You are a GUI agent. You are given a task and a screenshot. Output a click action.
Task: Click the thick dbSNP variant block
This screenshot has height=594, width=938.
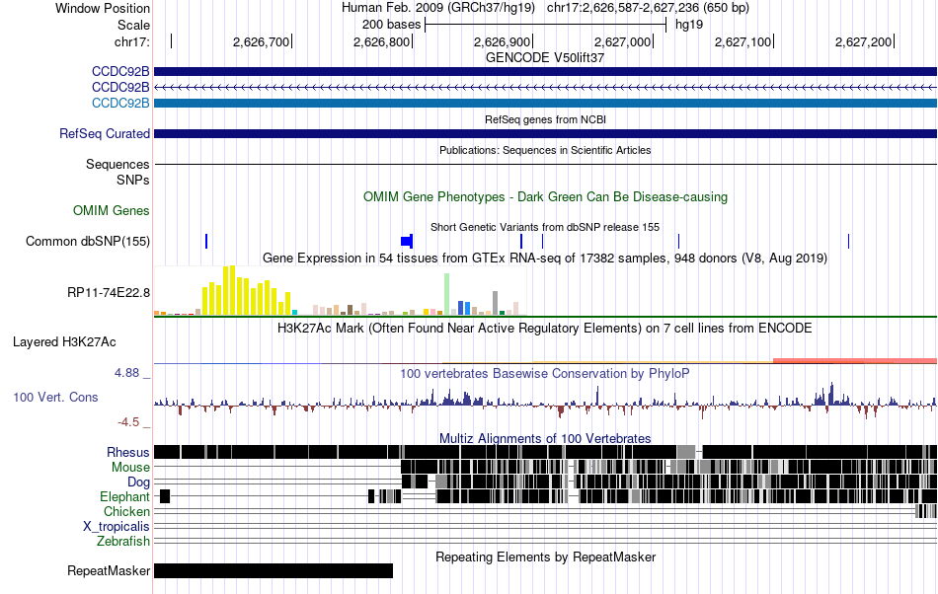tap(407, 241)
